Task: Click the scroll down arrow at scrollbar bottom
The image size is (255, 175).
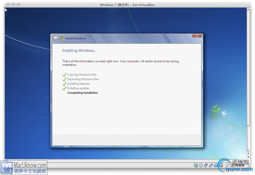Action: point(248,157)
